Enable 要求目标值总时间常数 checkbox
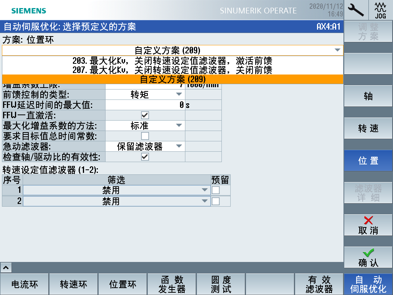Screen dimensions: 393x295 coord(145,136)
